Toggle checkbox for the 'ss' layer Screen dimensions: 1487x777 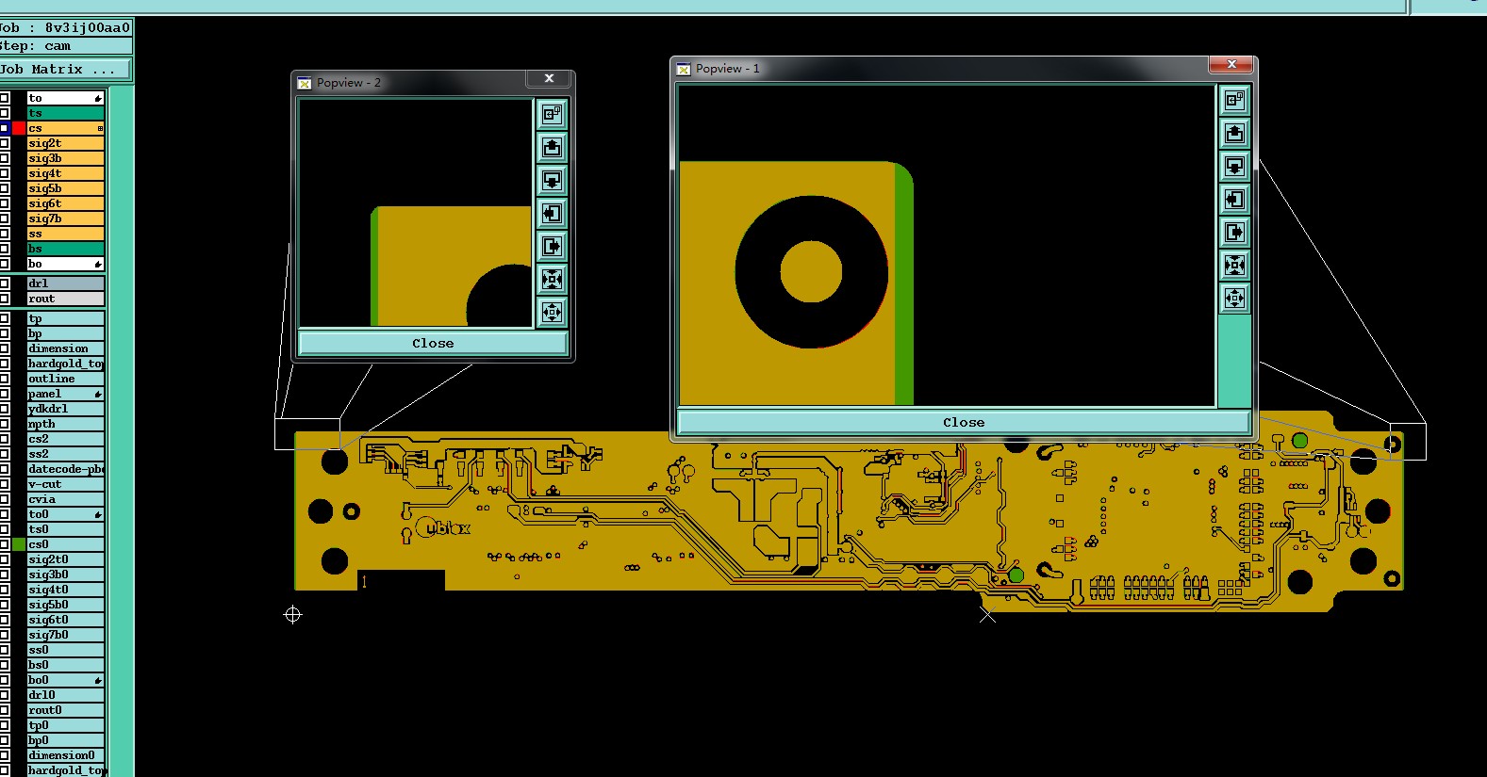(5, 234)
